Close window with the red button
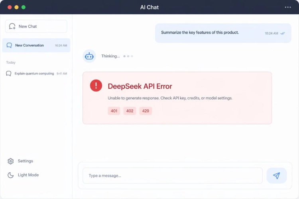The height and width of the screenshot is (199, 299). (x=10, y=7)
